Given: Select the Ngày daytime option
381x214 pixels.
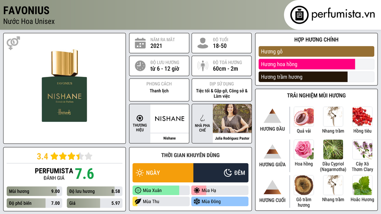Looking at the screenshot, I should pos(163,173).
